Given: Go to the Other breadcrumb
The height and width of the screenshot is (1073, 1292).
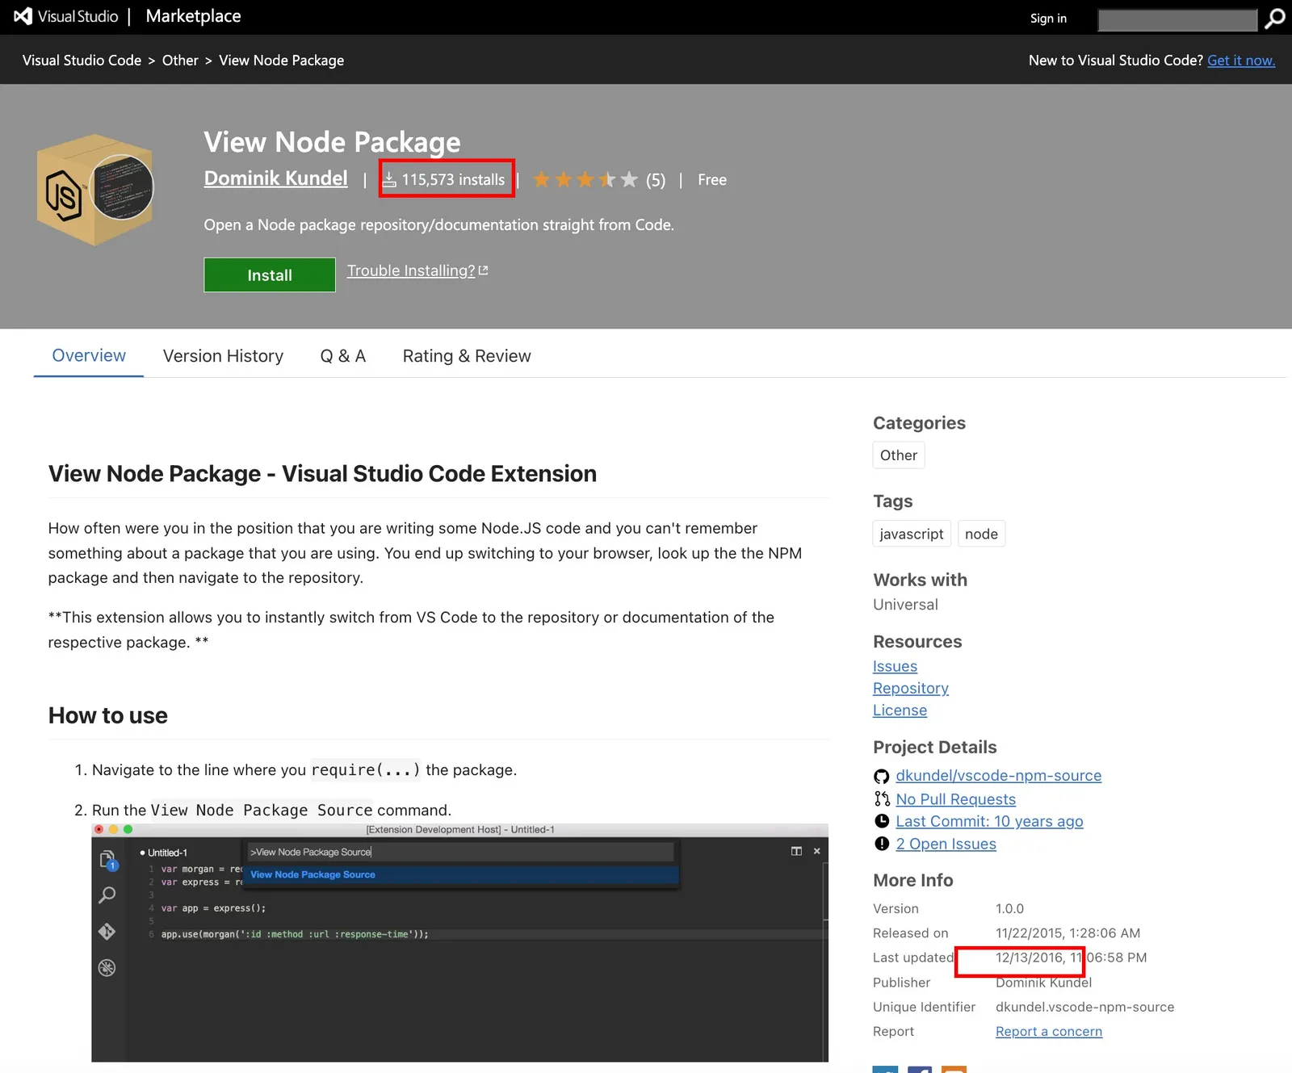Looking at the screenshot, I should (x=180, y=61).
